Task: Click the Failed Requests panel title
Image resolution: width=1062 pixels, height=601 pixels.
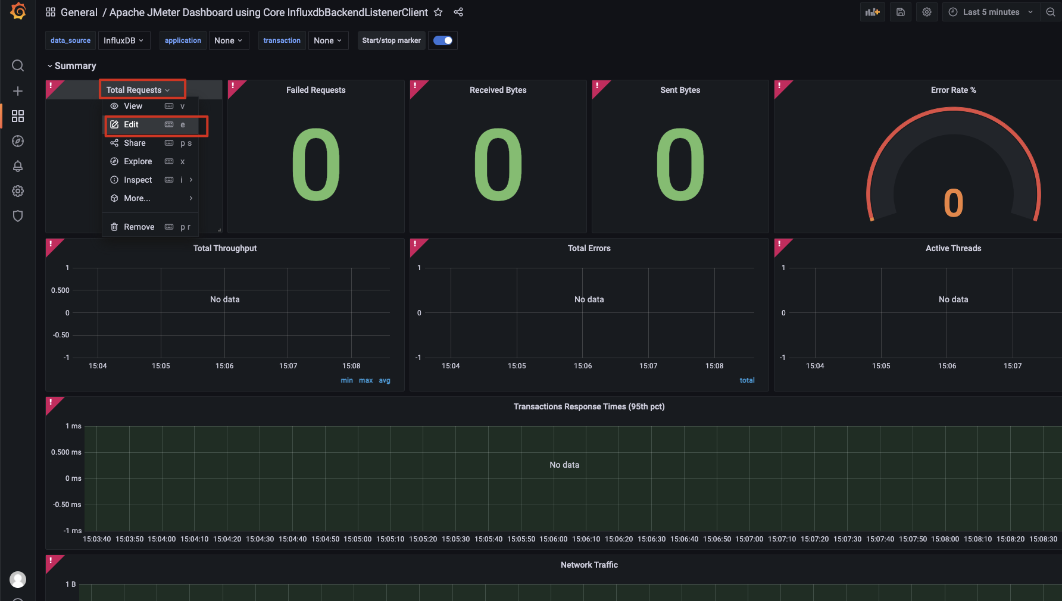Action: pyautogui.click(x=316, y=90)
